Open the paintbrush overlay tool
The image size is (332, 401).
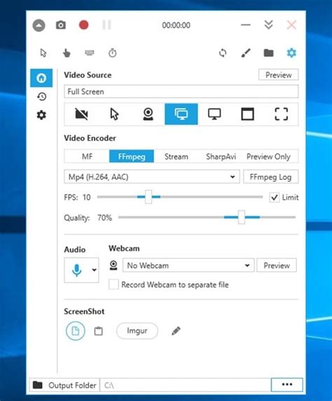point(246,53)
